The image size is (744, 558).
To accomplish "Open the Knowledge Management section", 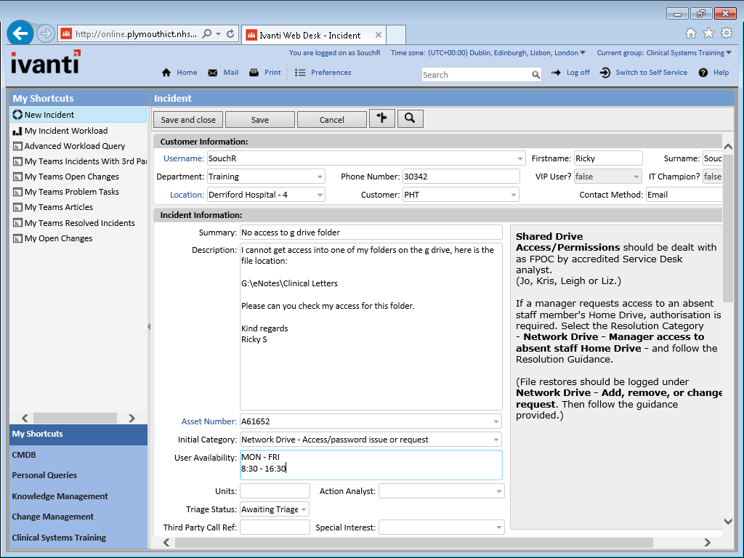I will pyautogui.click(x=78, y=496).
